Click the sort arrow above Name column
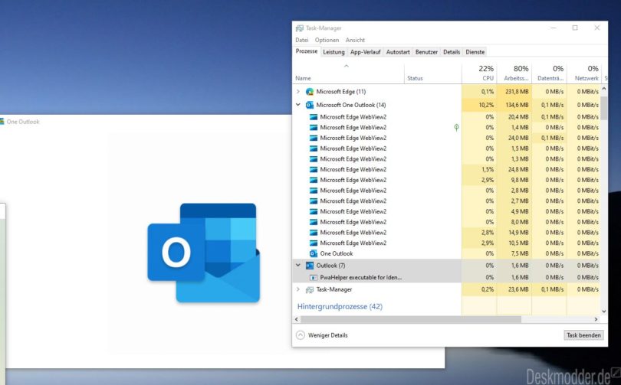Screen dimensions: 621x385 pyautogui.click(x=346, y=66)
